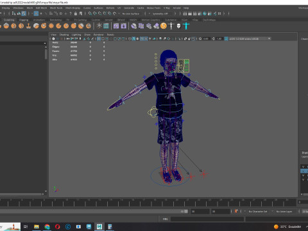Click the viewport exposure value field
Screen dimensions: 308x231
click(x=206, y=38)
